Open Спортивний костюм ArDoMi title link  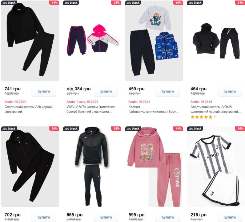pos(216,109)
